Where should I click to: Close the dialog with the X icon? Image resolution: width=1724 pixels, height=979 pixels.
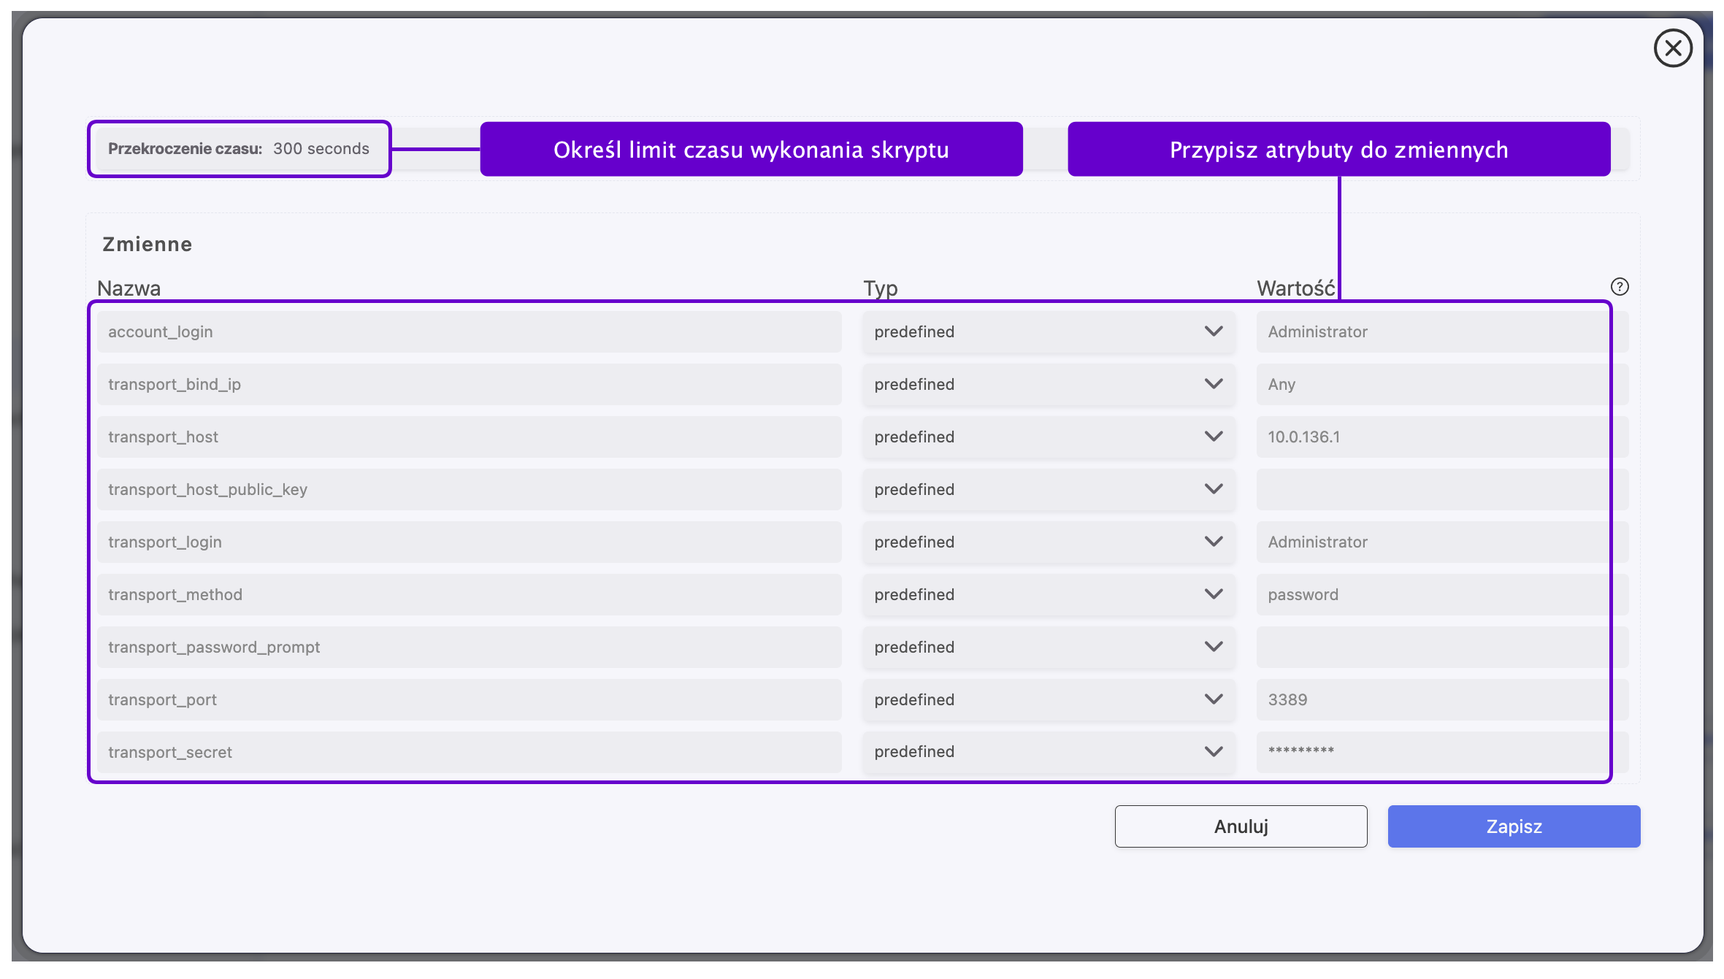1672,48
